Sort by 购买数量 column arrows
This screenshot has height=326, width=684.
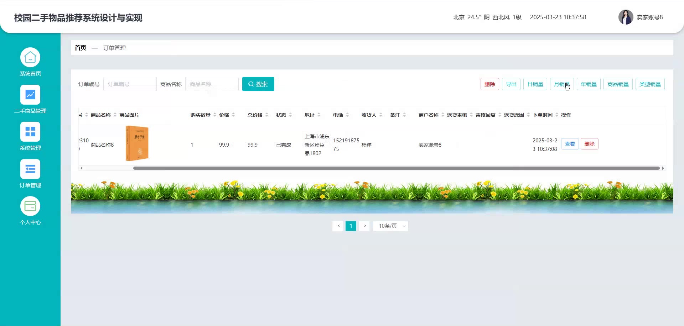coord(214,115)
